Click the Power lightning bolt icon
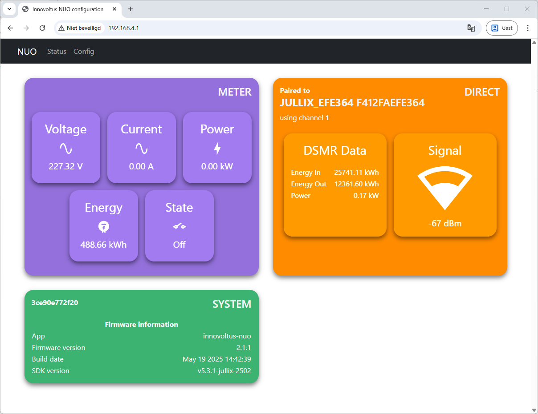The width and height of the screenshot is (538, 414). 217,149
